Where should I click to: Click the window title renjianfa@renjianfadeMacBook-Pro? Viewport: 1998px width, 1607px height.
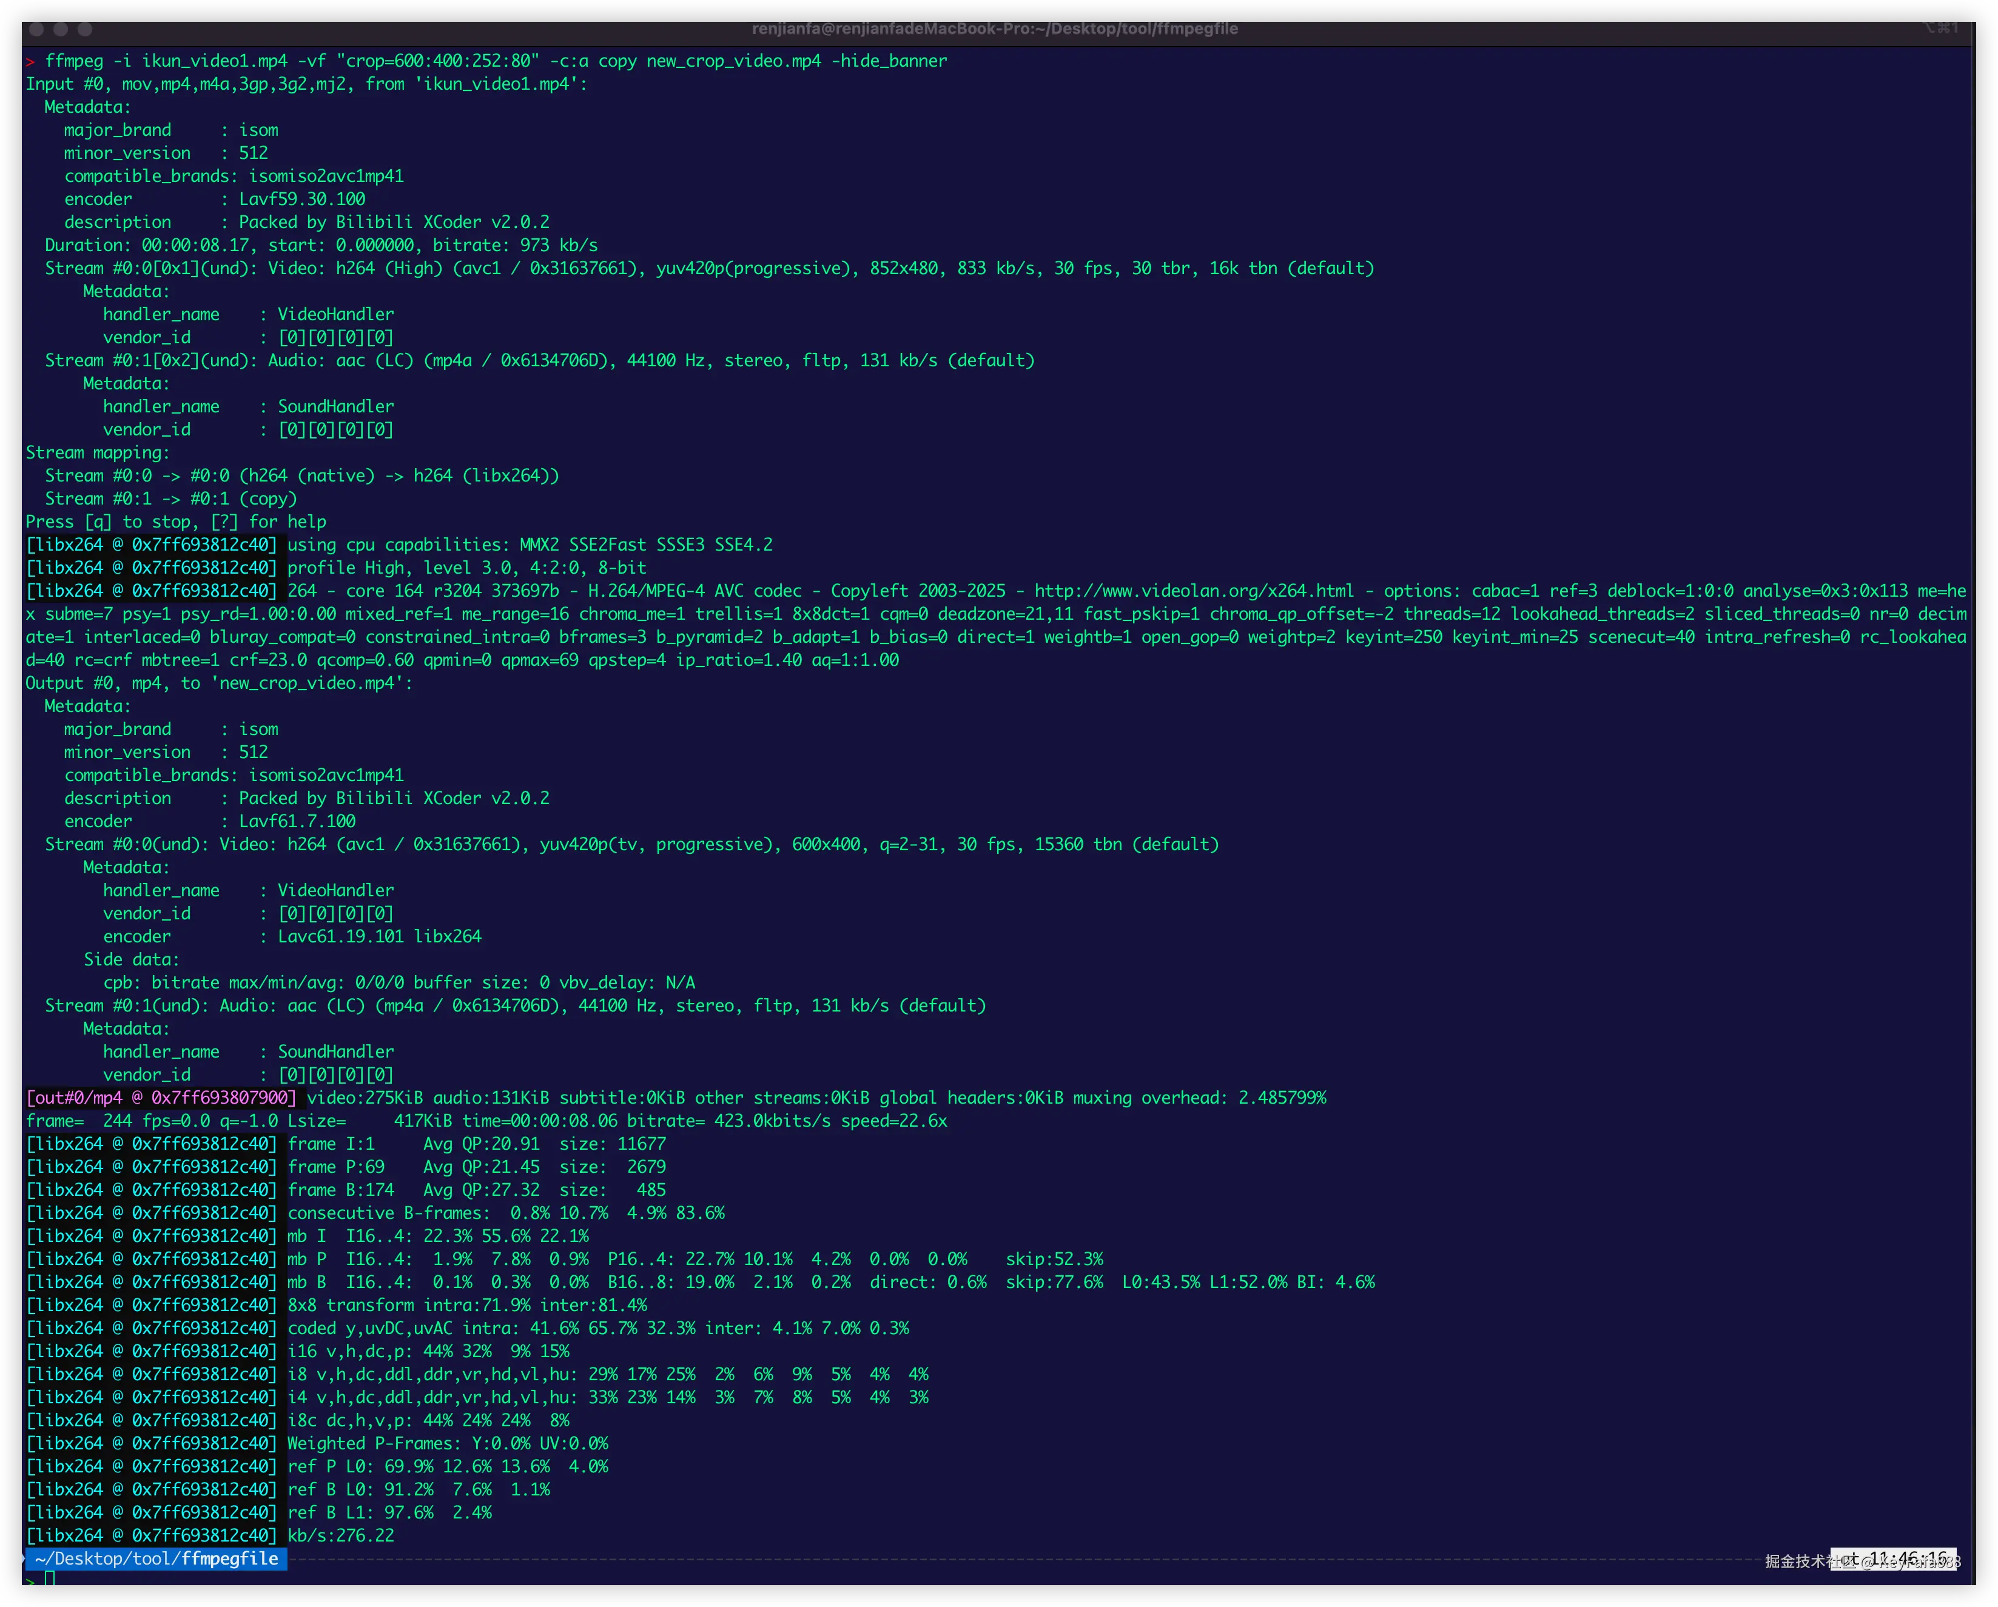pos(994,29)
